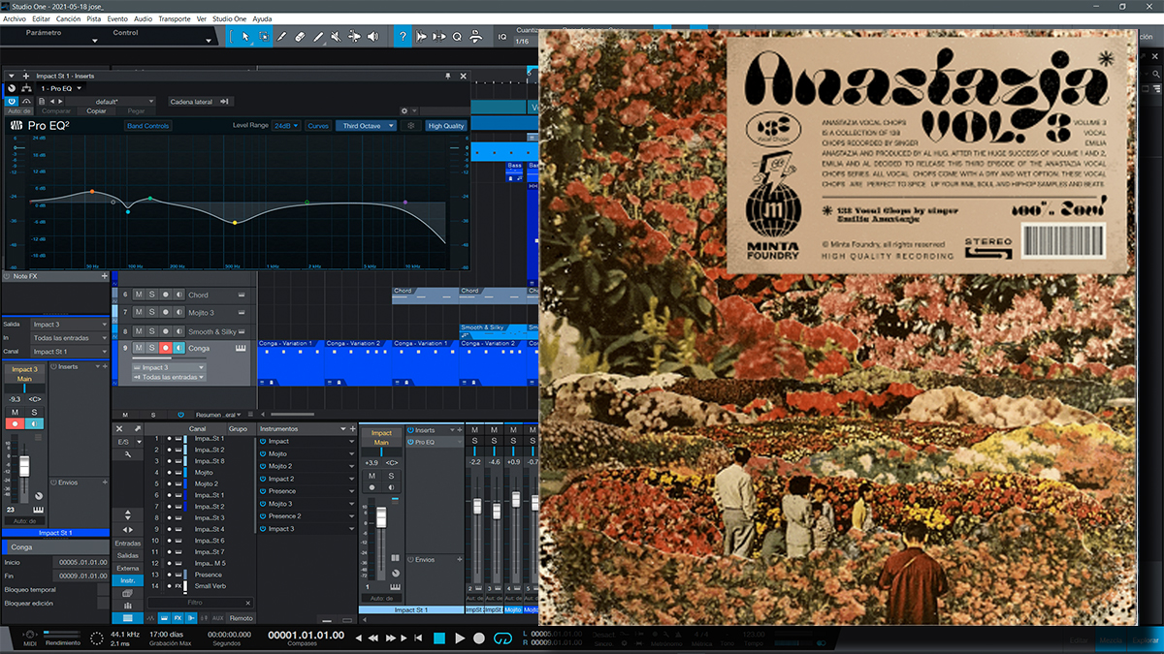This screenshot has height=654, width=1164.
Task: Adjust Impact Main channel fader
Action: pyautogui.click(x=381, y=517)
